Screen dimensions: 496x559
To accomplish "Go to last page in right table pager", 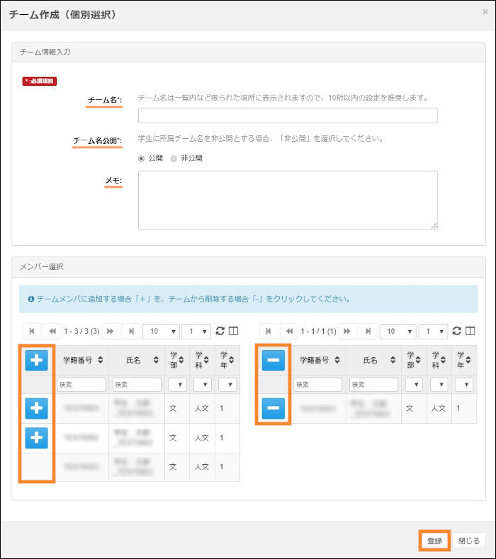I will 368,331.
